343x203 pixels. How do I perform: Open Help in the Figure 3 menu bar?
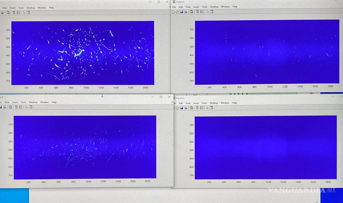[234, 103]
